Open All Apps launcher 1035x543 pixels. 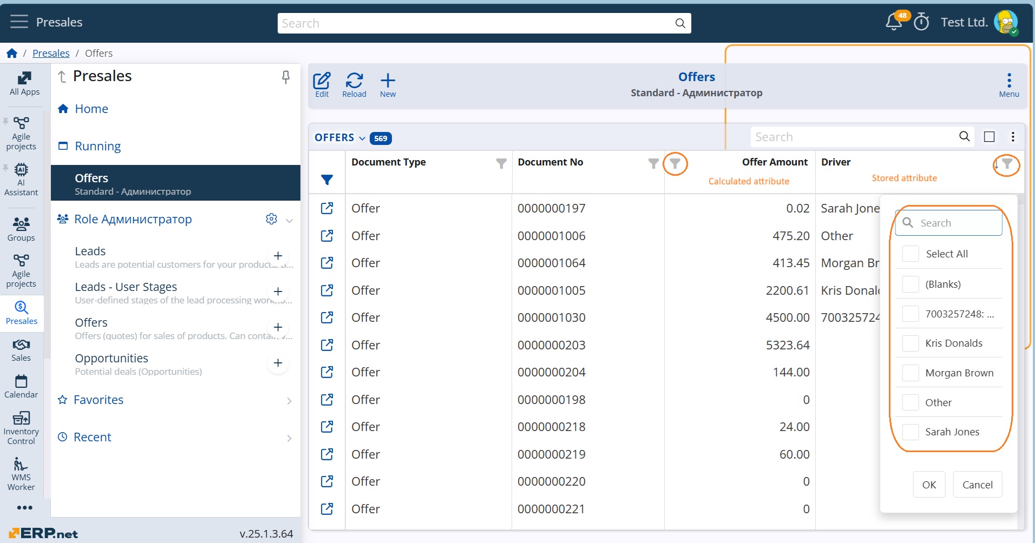click(24, 83)
